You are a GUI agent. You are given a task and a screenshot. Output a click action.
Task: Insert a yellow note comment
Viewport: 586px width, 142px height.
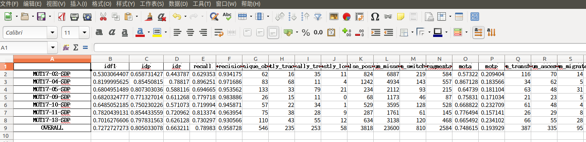(401, 17)
